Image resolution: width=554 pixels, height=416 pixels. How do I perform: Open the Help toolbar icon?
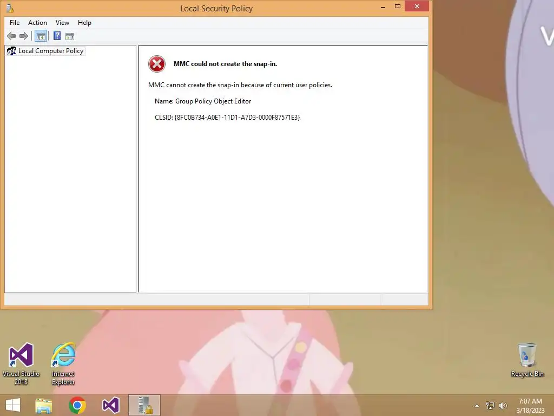[x=57, y=36]
